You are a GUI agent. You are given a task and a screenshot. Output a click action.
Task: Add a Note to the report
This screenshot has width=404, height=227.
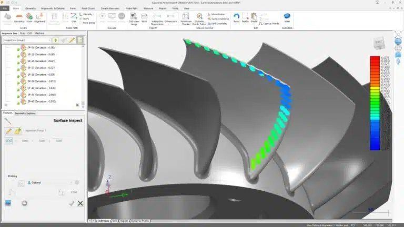(x=144, y=18)
